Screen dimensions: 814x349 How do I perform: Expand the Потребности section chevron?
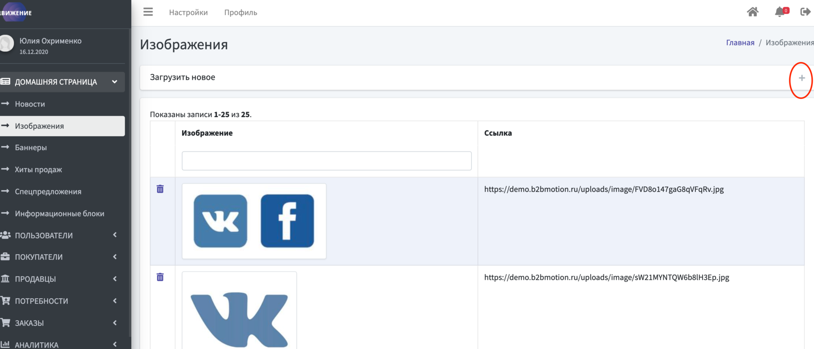115,301
